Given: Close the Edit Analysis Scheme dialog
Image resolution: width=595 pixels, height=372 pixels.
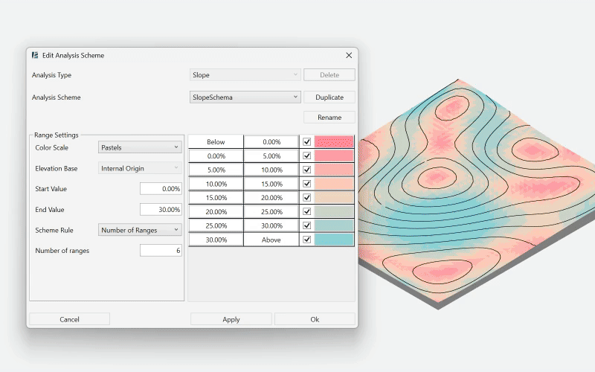Looking at the screenshot, I should tap(349, 55).
